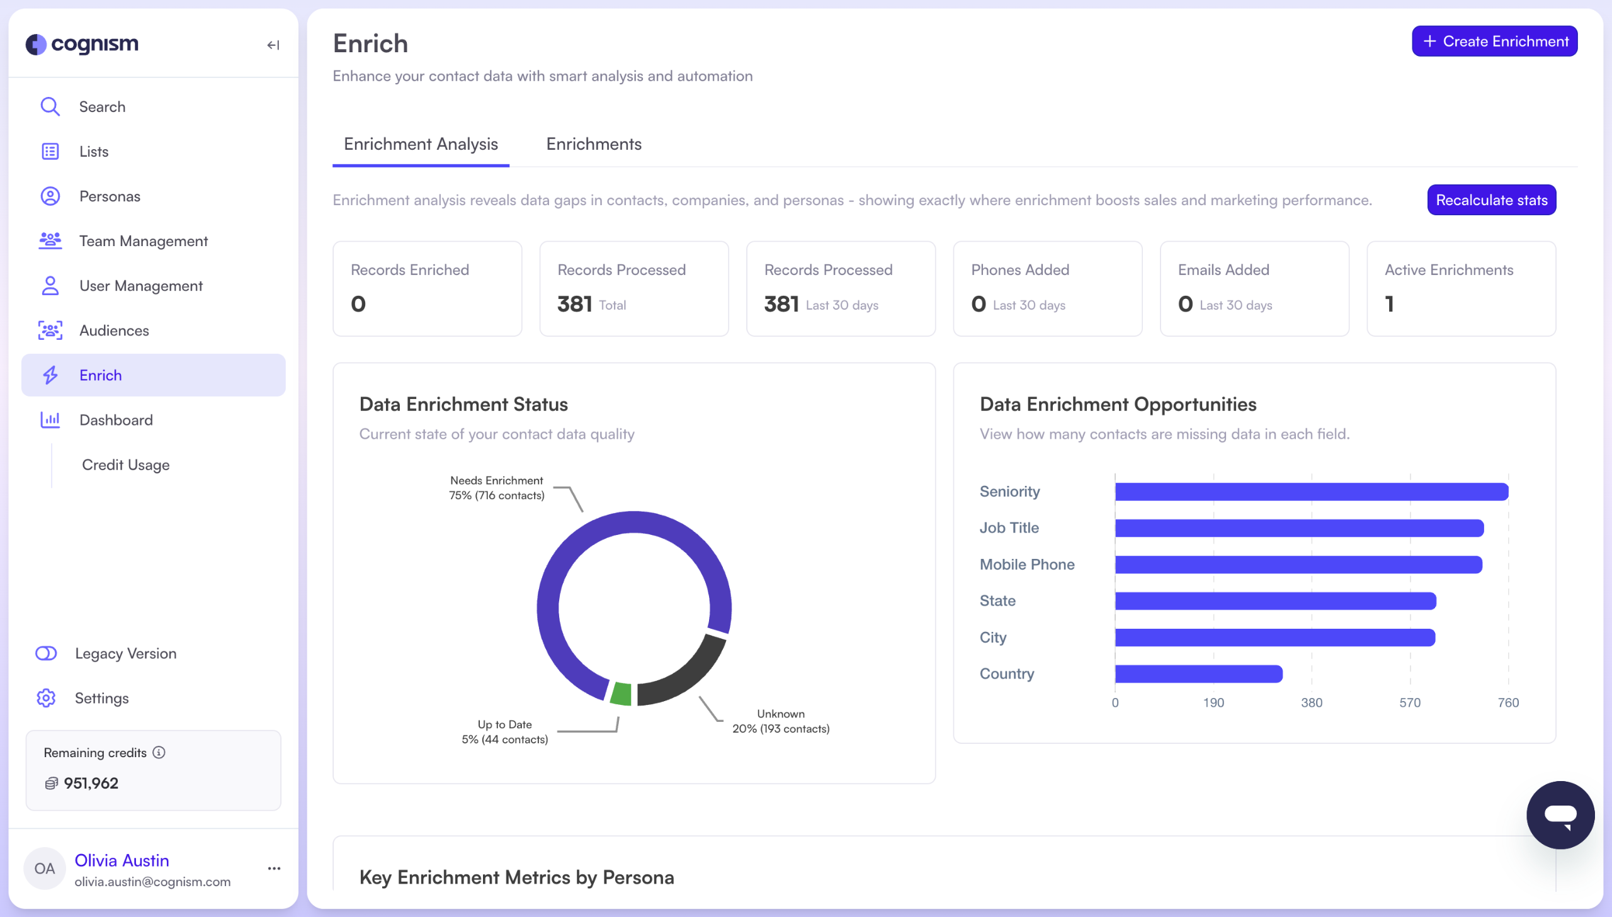Click the Olivia Austin profile name
This screenshot has width=1612, height=917.
point(122,860)
